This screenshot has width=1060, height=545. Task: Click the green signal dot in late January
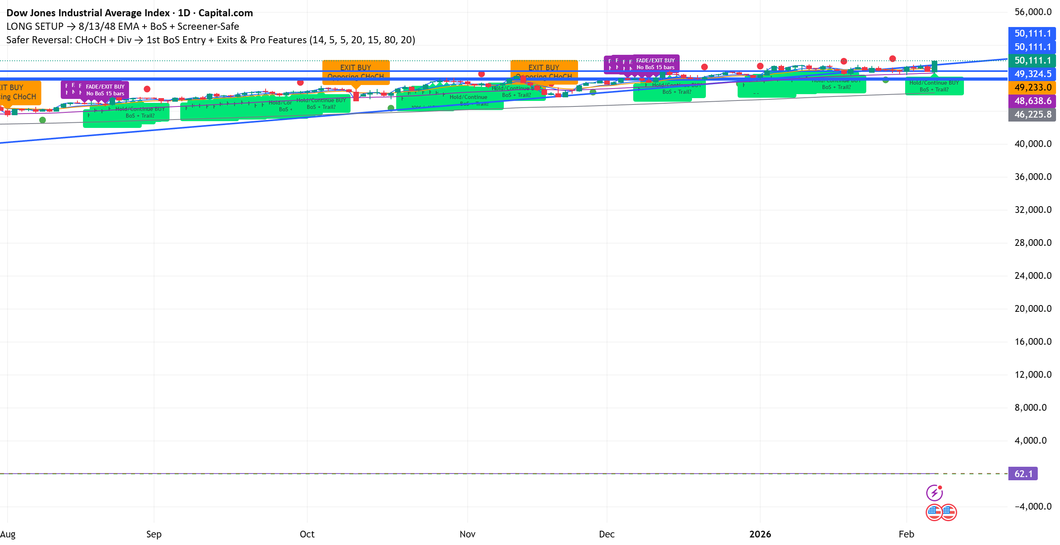(x=886, y=80)
